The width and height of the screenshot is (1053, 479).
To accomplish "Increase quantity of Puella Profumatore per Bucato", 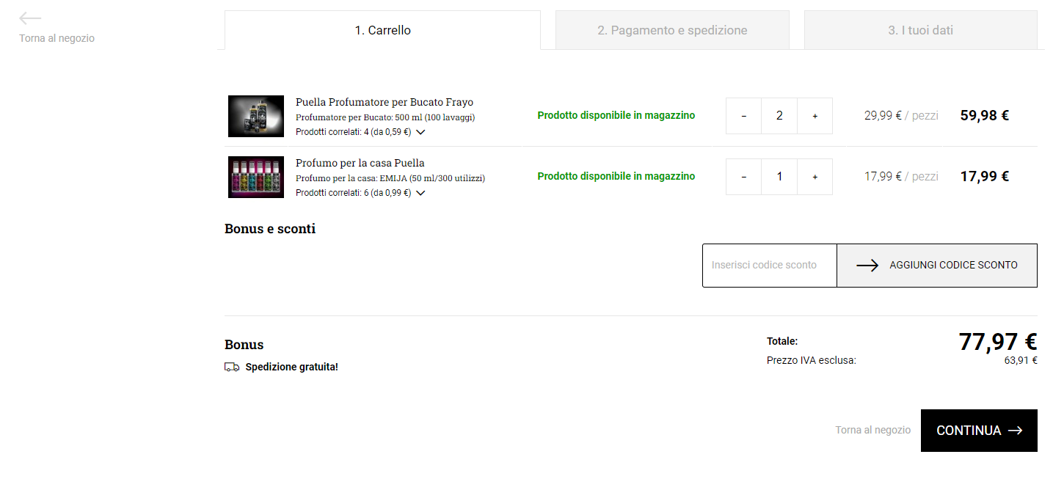I will pyautogui.click(x=815, y=116).
